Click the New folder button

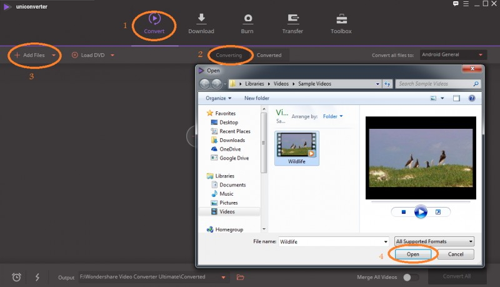point(257,98)
